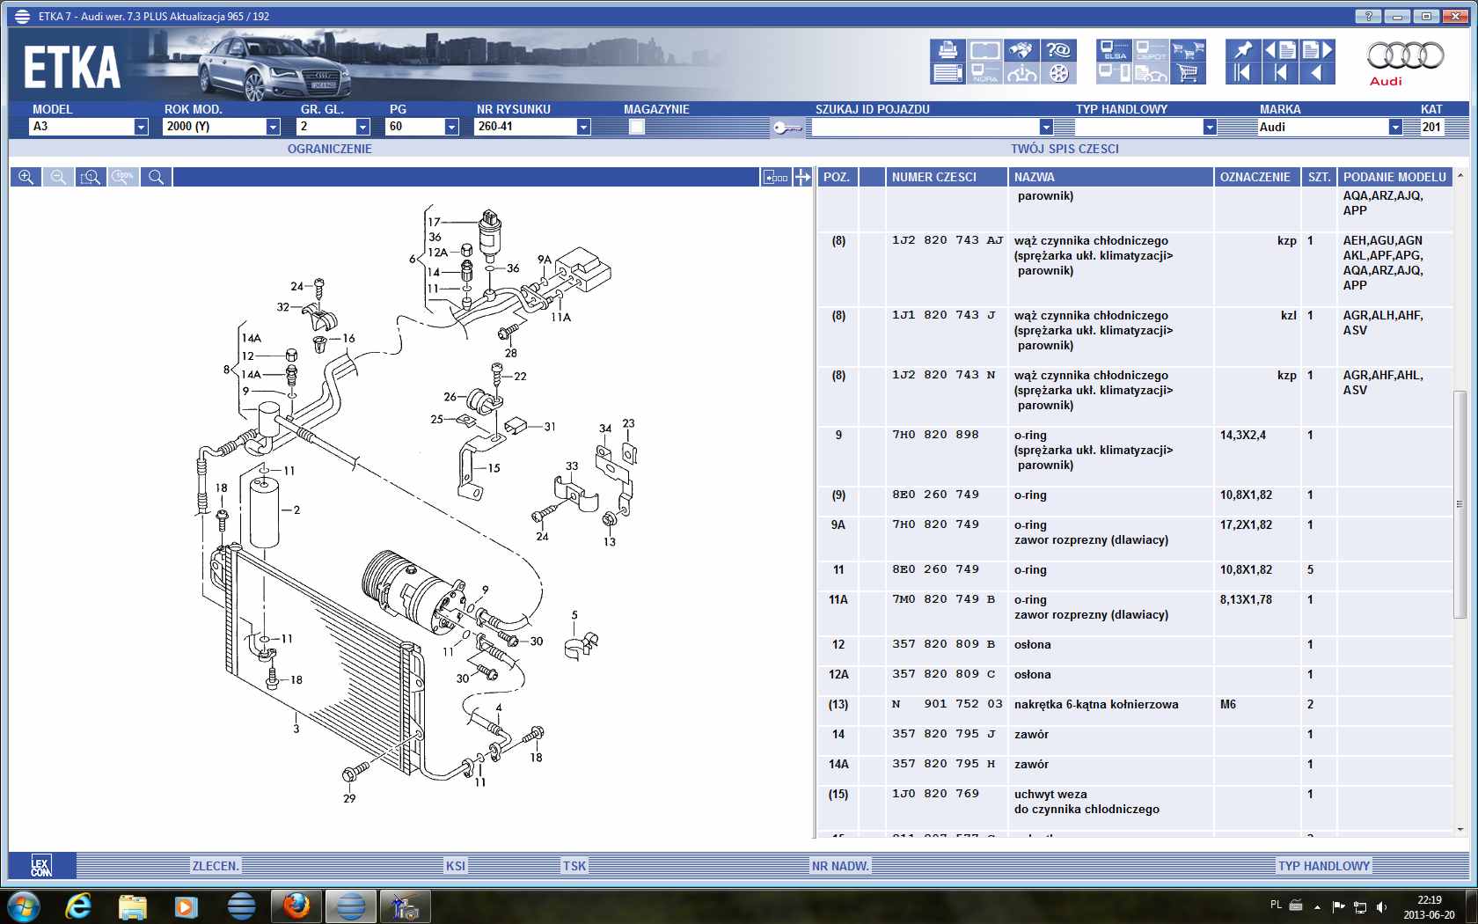This screenshot has width=1478, height=924.
Task: Open the NR RYSUNKU dropdown showing 260-41
Action: click(582, 127)
